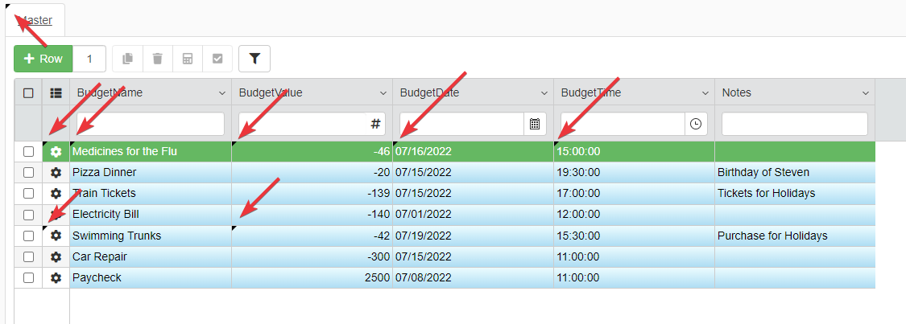The width and height of the screenshot is (906, 324).
Task: Click the column list icon in grid header
Action: point(56,92)
